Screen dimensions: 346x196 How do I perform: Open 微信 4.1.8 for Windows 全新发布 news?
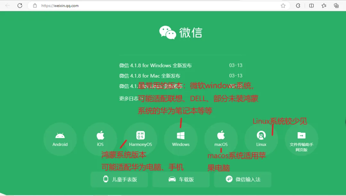click(155, 65)
